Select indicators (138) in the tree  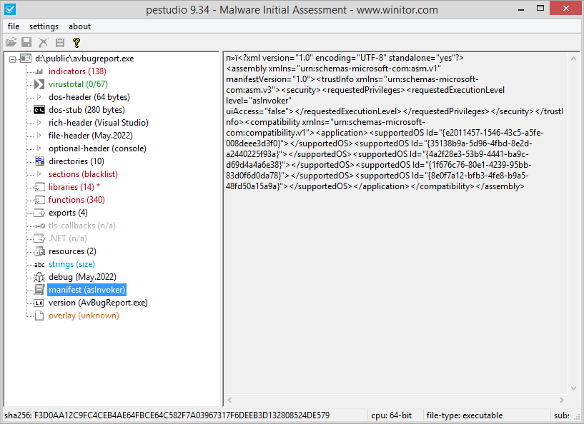77,71
